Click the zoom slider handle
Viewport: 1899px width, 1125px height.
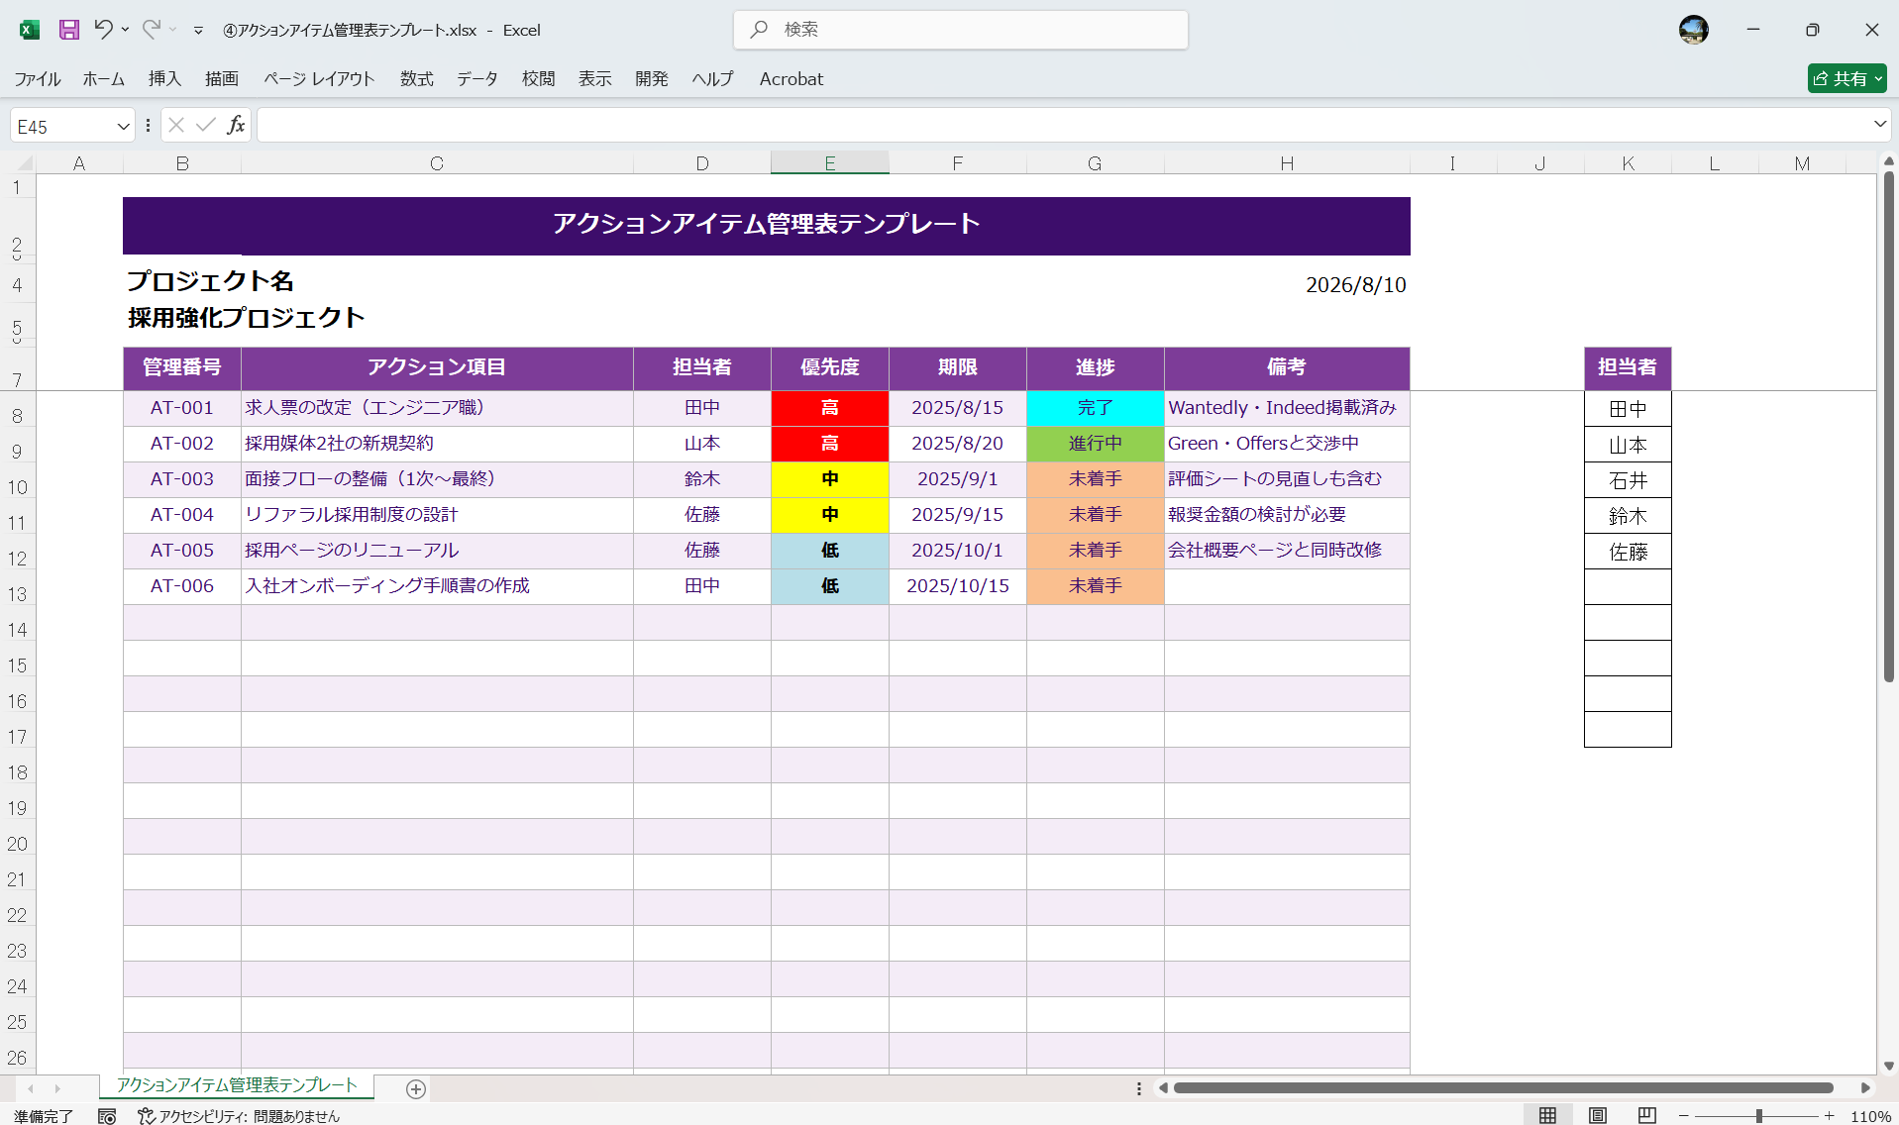(1759, 1116)
